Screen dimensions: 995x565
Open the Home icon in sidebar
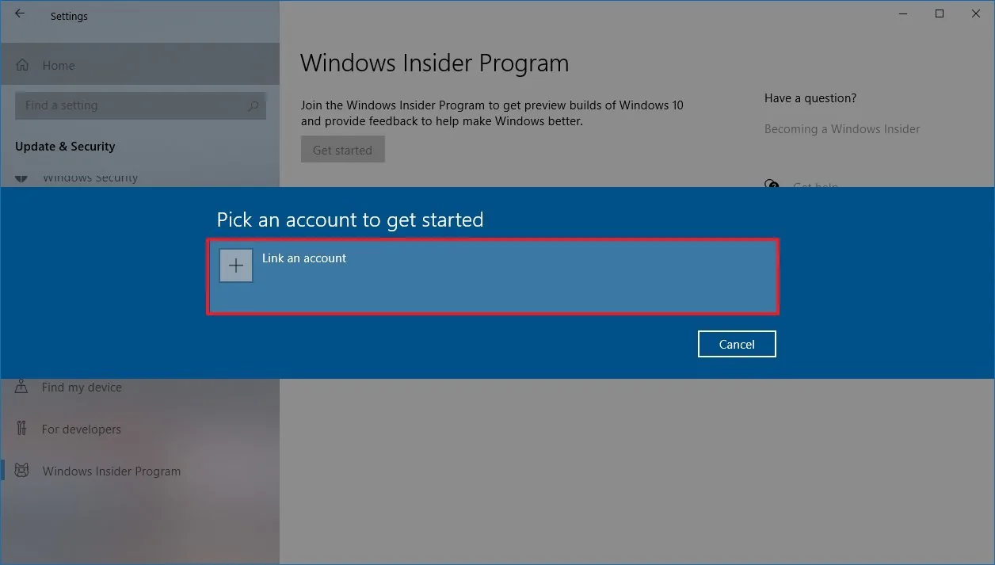click(x=23, y=66)
